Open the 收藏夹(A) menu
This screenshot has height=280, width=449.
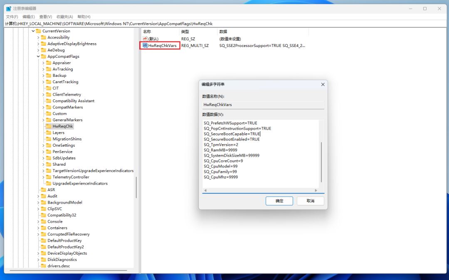pos(64,17)
